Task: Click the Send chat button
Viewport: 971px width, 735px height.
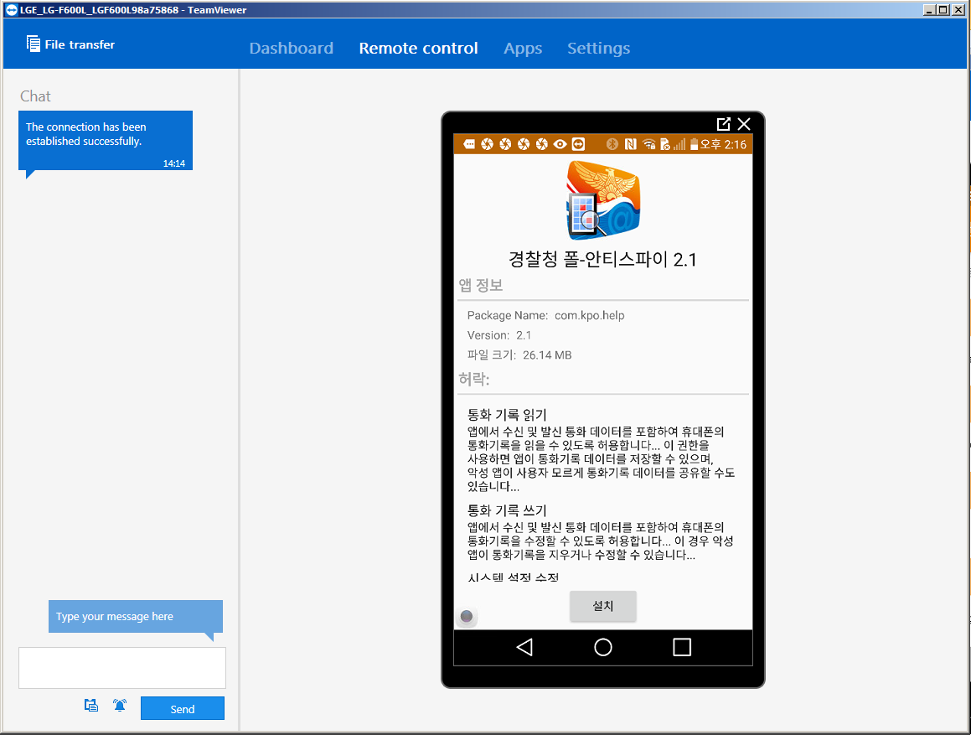Action: pyautogui.click(x=182, y=708)
